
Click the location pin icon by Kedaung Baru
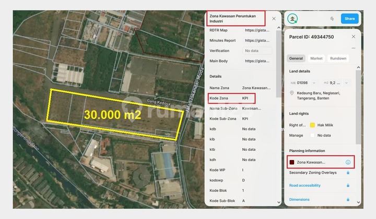click(292, 93)
